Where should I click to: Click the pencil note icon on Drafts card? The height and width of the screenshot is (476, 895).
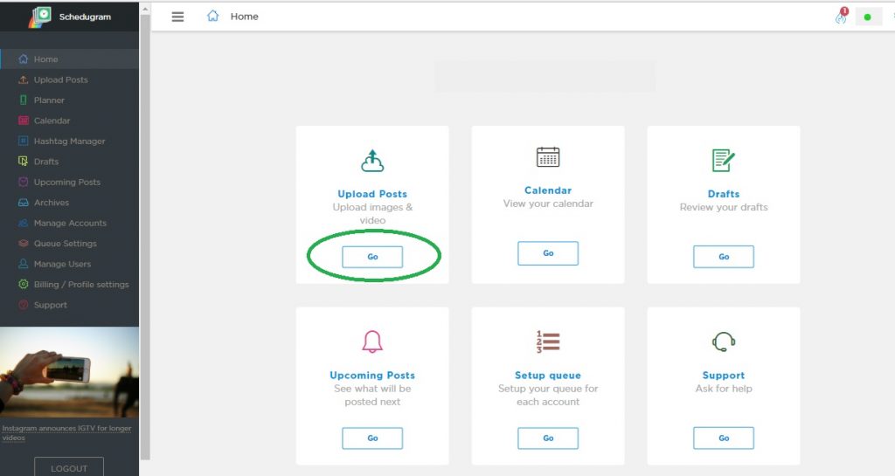[x=723, y=160]
